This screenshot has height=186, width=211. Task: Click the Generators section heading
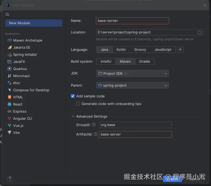pyautogui.click(x=12, y=34)
